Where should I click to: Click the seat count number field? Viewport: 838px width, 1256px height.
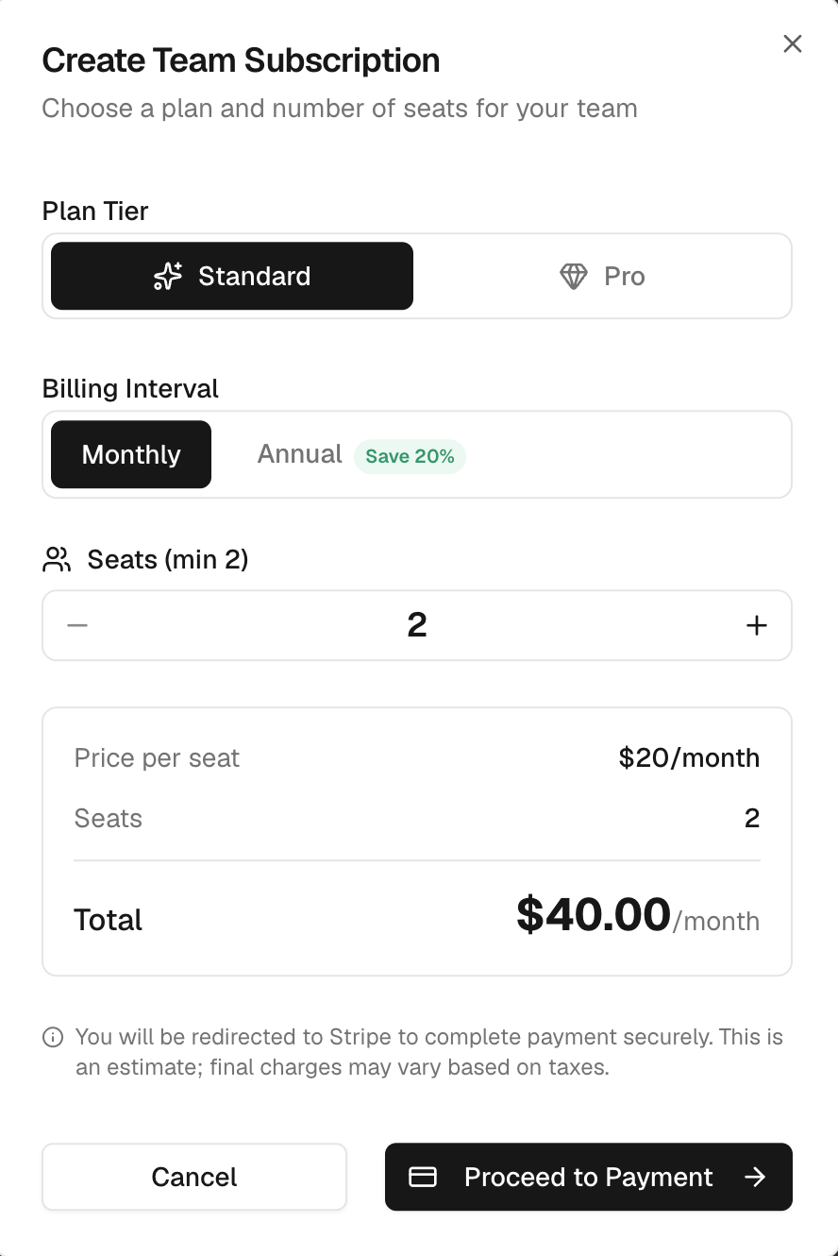point(417,625)
